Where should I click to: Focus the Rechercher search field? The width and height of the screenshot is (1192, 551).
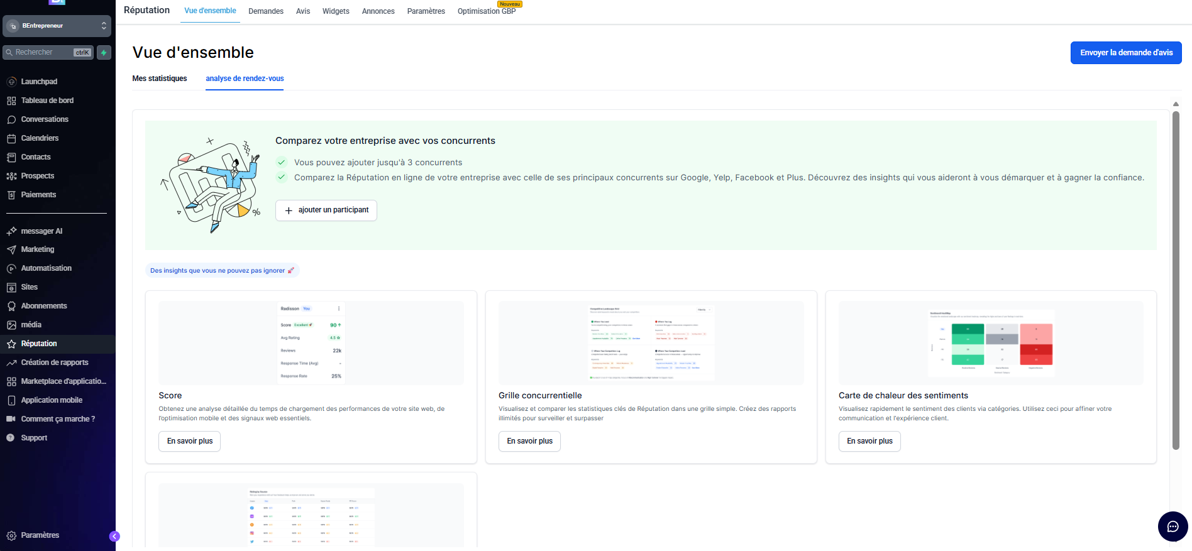(48, 53)
